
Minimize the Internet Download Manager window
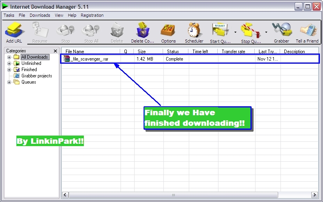point(298,7)
